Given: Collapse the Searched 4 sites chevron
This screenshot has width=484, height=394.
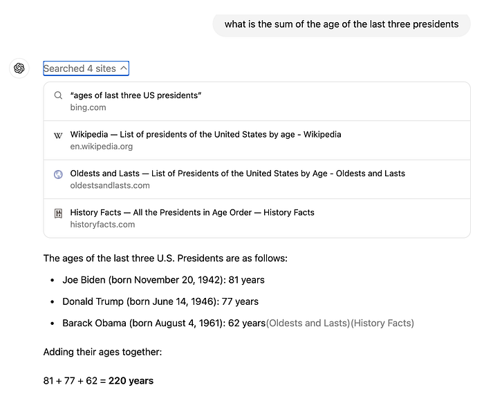Looking at the screenshot, I should coord(124,68).
